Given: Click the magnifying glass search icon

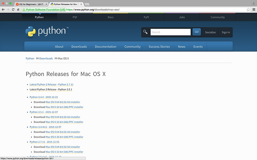Looking at the screenshot, I should point(145,32).
